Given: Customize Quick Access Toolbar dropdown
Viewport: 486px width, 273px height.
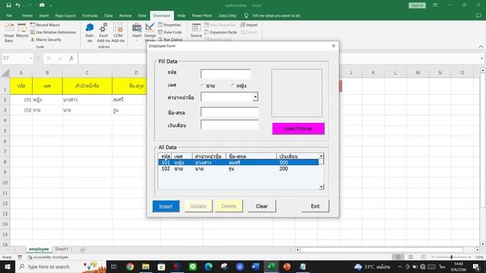Looking at the screenshot, I should (x=51, y=5).
